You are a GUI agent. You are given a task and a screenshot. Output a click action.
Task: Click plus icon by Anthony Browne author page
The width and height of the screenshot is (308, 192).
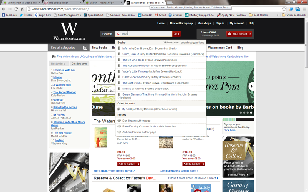point(119,132)
